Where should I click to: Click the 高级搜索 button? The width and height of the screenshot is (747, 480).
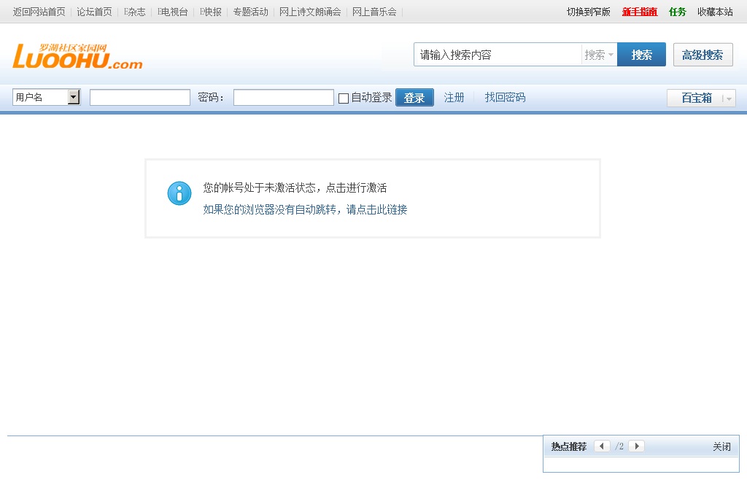[703, 55]
